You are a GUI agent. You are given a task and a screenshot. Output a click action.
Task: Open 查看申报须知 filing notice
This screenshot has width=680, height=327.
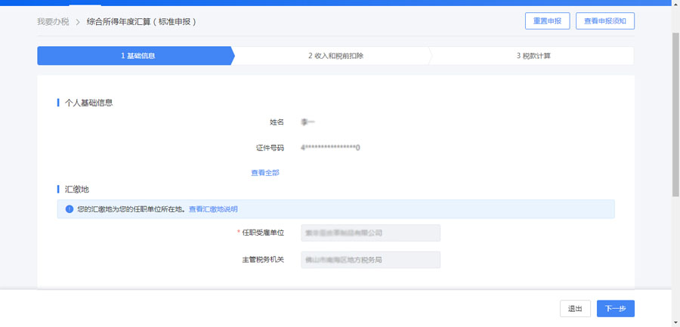coord(604,21)
